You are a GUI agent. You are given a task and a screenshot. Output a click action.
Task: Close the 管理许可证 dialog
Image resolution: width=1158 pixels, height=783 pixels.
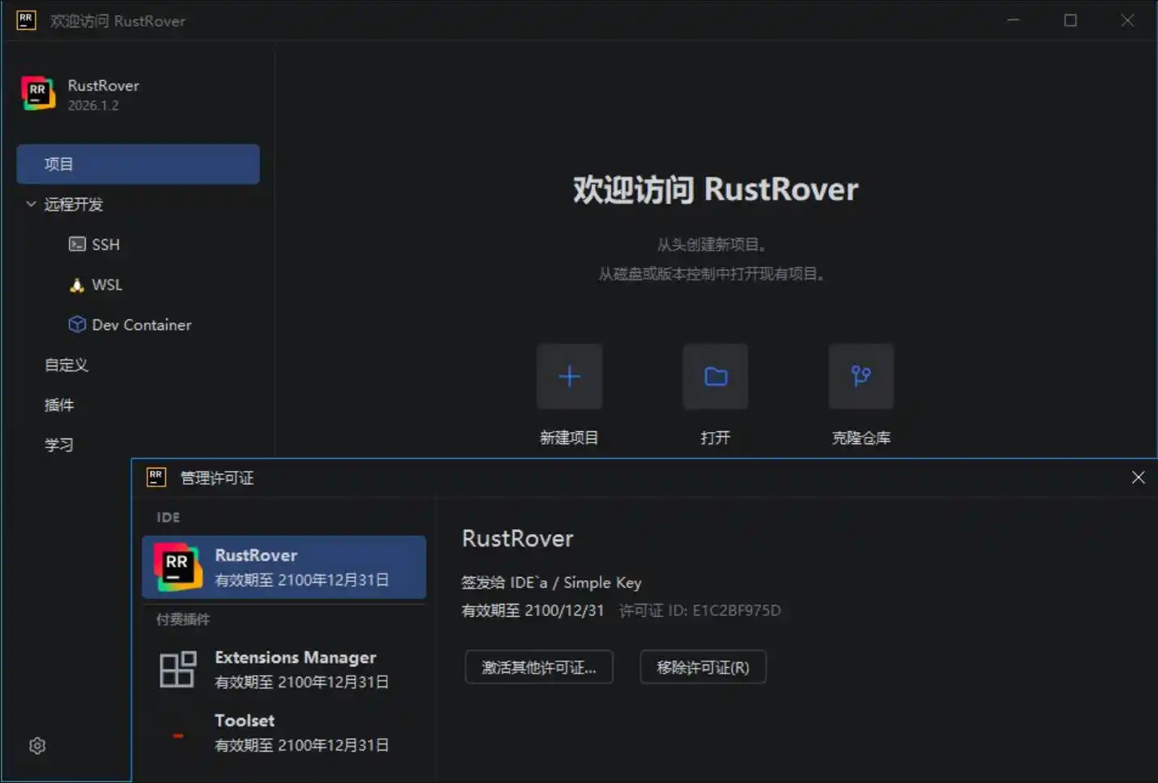click(1138, 477)
